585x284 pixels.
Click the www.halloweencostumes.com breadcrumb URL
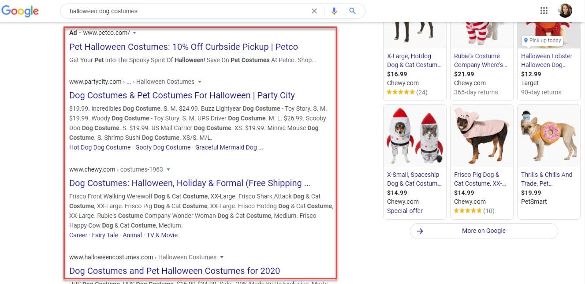(x=111, y=257)
